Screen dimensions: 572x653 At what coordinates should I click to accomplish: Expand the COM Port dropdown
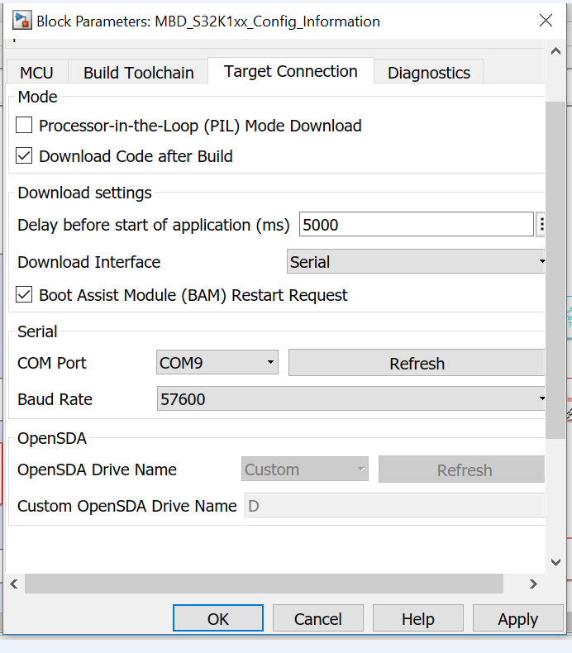[x=217, y=363]
